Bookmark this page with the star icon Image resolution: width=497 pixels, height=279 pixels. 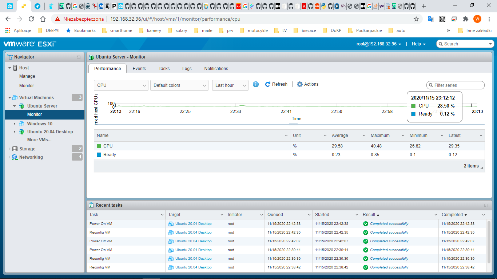[416, 19]
